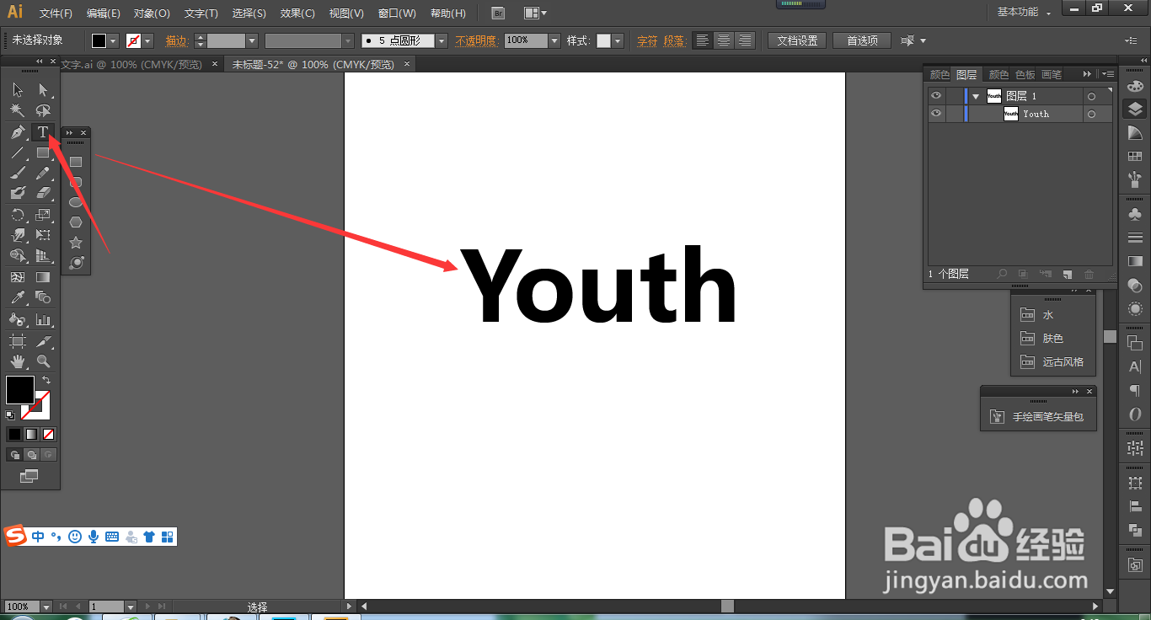This screenshot has height=620, width=1151.
Task: Click the 不透明度 link
Action: click(477, 40)
